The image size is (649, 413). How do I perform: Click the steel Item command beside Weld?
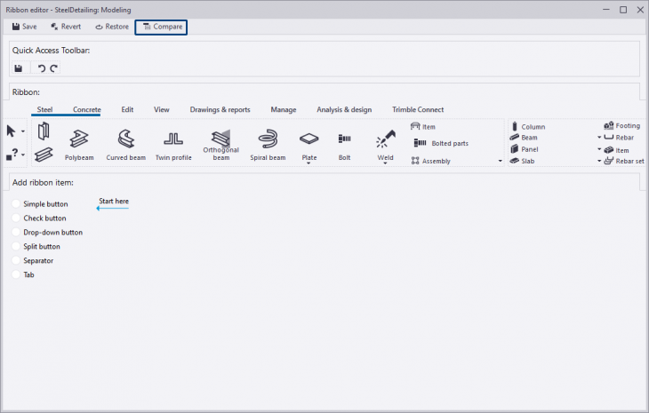coord(423,126)
